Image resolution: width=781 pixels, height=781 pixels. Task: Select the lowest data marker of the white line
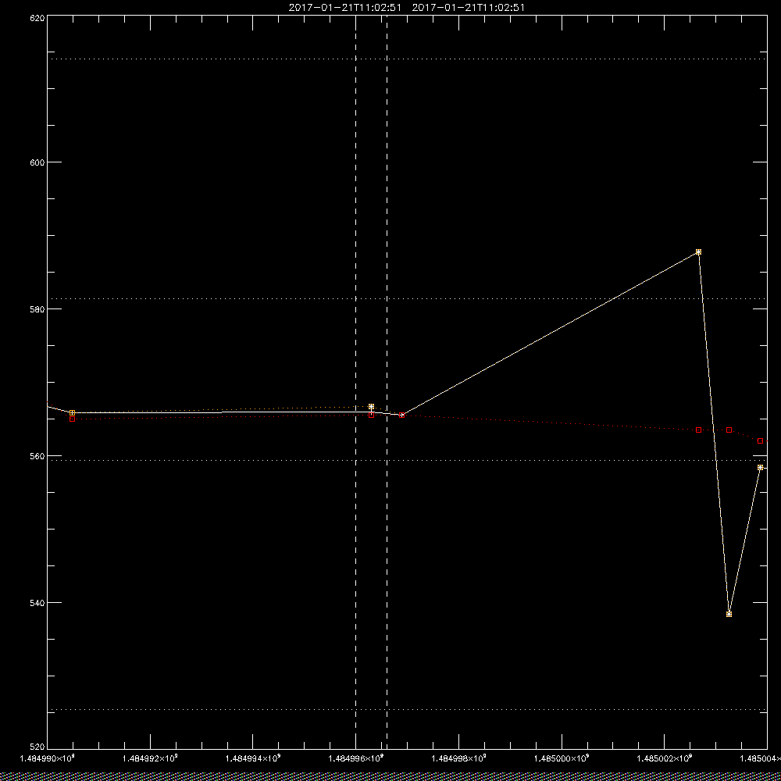(x=729, y=614)
